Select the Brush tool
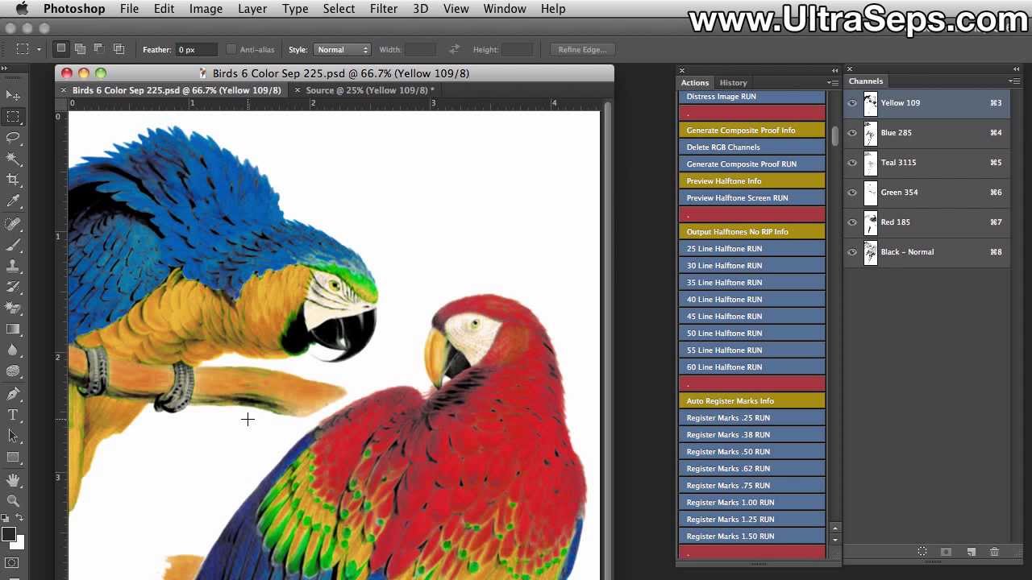This screenshot has width=1032, height=580. point(13,245)
